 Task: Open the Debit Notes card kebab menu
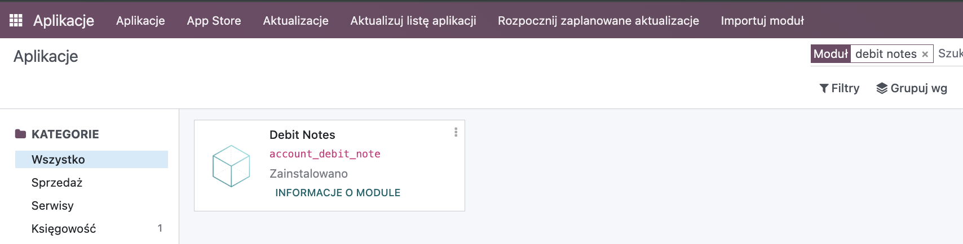pyautogui.click(x=456, y=132)
